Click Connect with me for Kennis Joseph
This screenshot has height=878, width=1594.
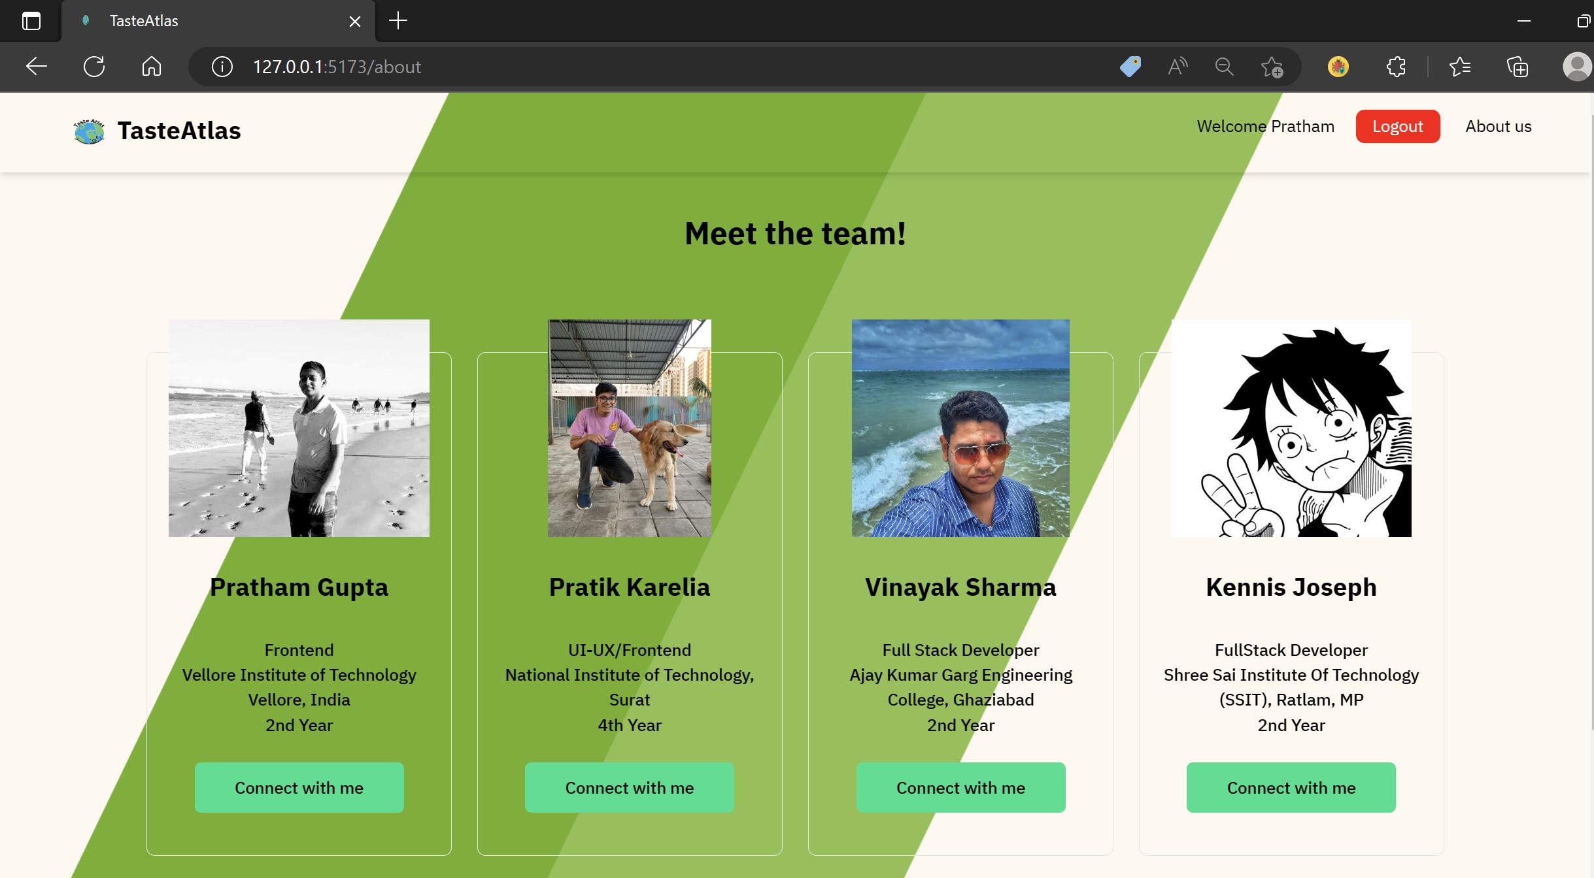point(1291,788)
